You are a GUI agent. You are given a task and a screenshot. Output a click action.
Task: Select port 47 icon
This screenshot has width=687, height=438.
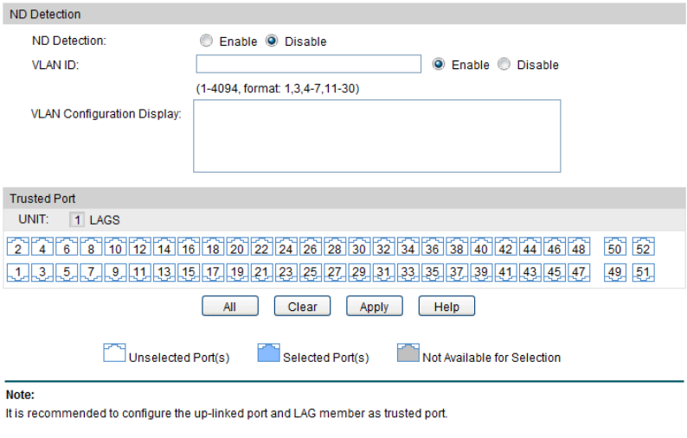pos(579,272)
